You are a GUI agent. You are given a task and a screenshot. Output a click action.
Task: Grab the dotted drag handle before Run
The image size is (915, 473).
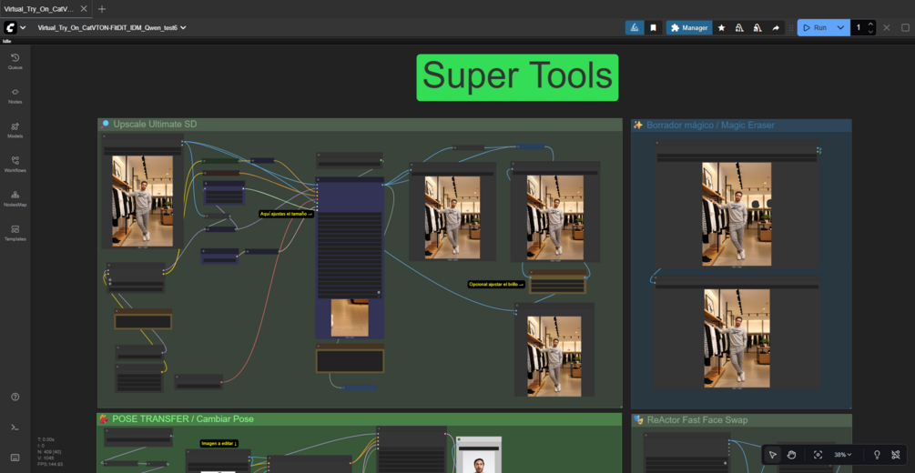click(791, 27)
